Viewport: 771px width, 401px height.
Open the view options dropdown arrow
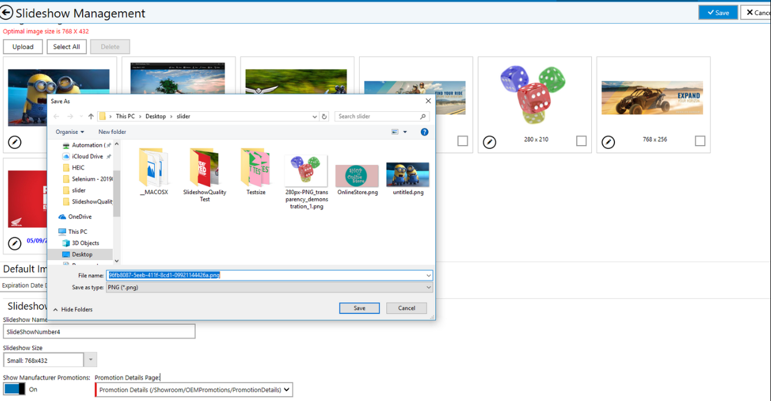click(x=405, y=132)
